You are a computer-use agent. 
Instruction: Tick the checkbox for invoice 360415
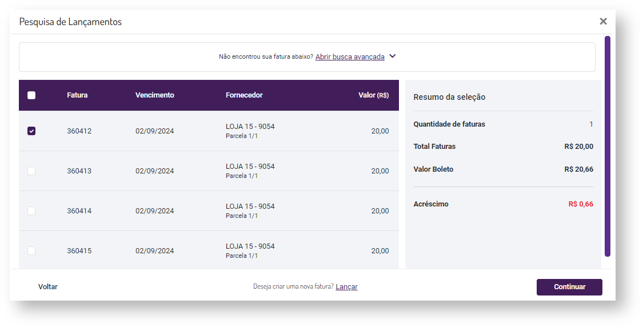(31, 251)
